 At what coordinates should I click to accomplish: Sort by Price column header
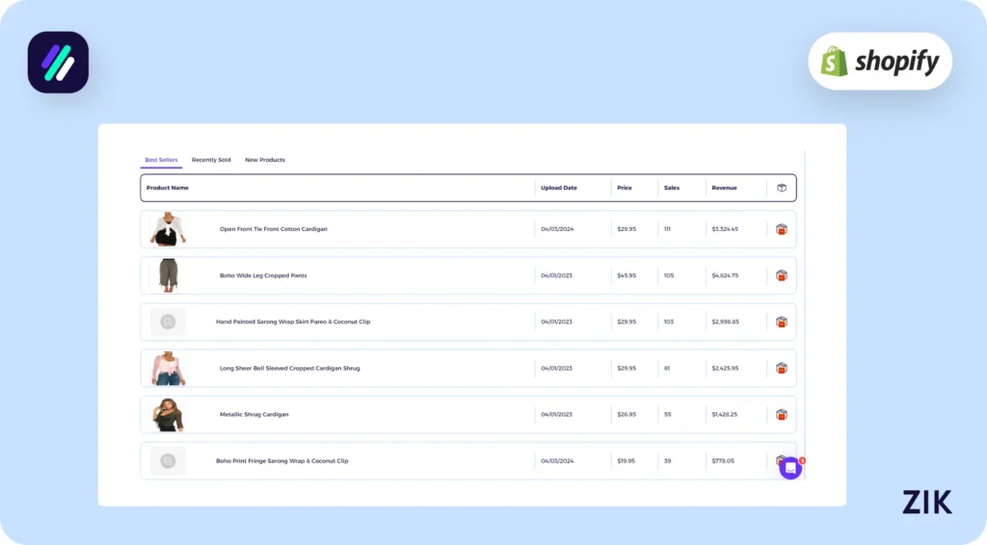pos(625,188)
